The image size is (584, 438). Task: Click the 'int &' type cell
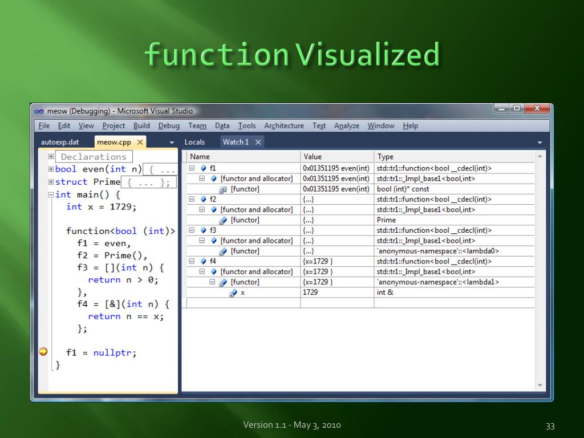[x=455, y=293]
